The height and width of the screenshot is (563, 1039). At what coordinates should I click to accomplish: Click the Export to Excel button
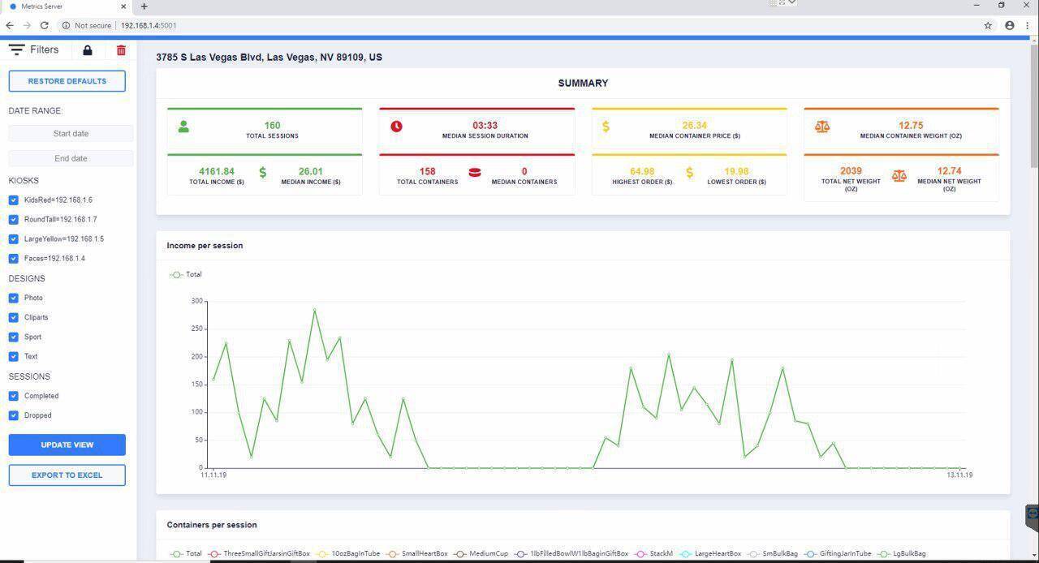tap(67, 475)
